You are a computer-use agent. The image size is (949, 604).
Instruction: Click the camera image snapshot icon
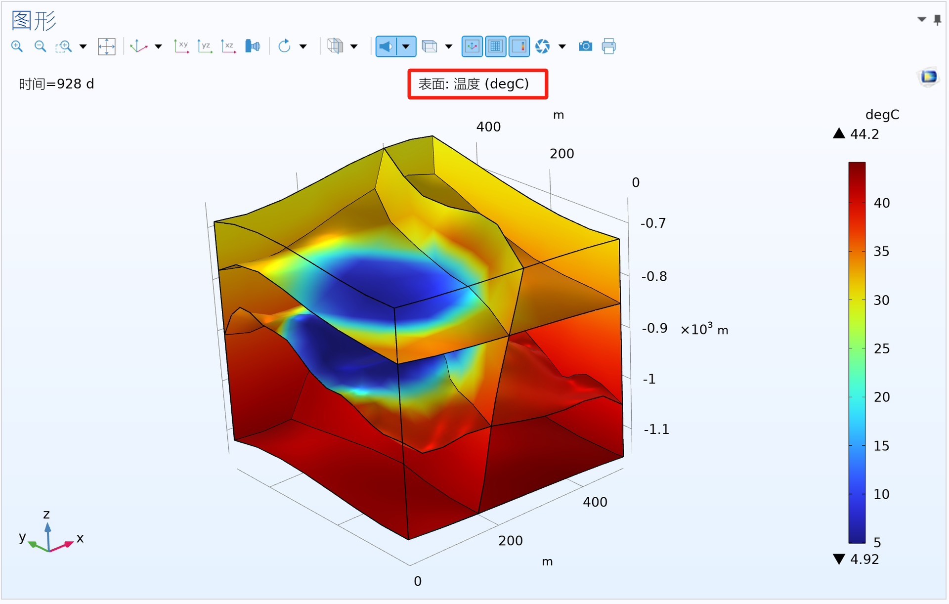click(585, 46)
